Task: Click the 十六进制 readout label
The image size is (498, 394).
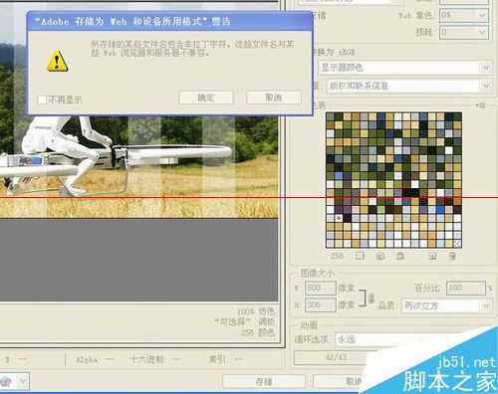Action: [x=146, y=359]
